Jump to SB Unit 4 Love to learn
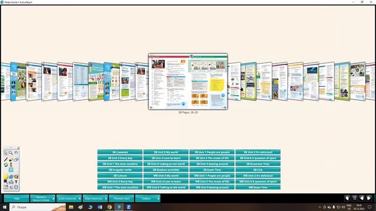376x211 pixels. (x=166, y=158)
